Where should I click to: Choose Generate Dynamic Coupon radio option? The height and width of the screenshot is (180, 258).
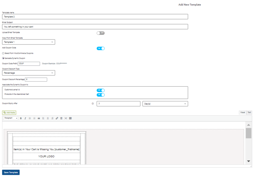[x=3, y=58]
